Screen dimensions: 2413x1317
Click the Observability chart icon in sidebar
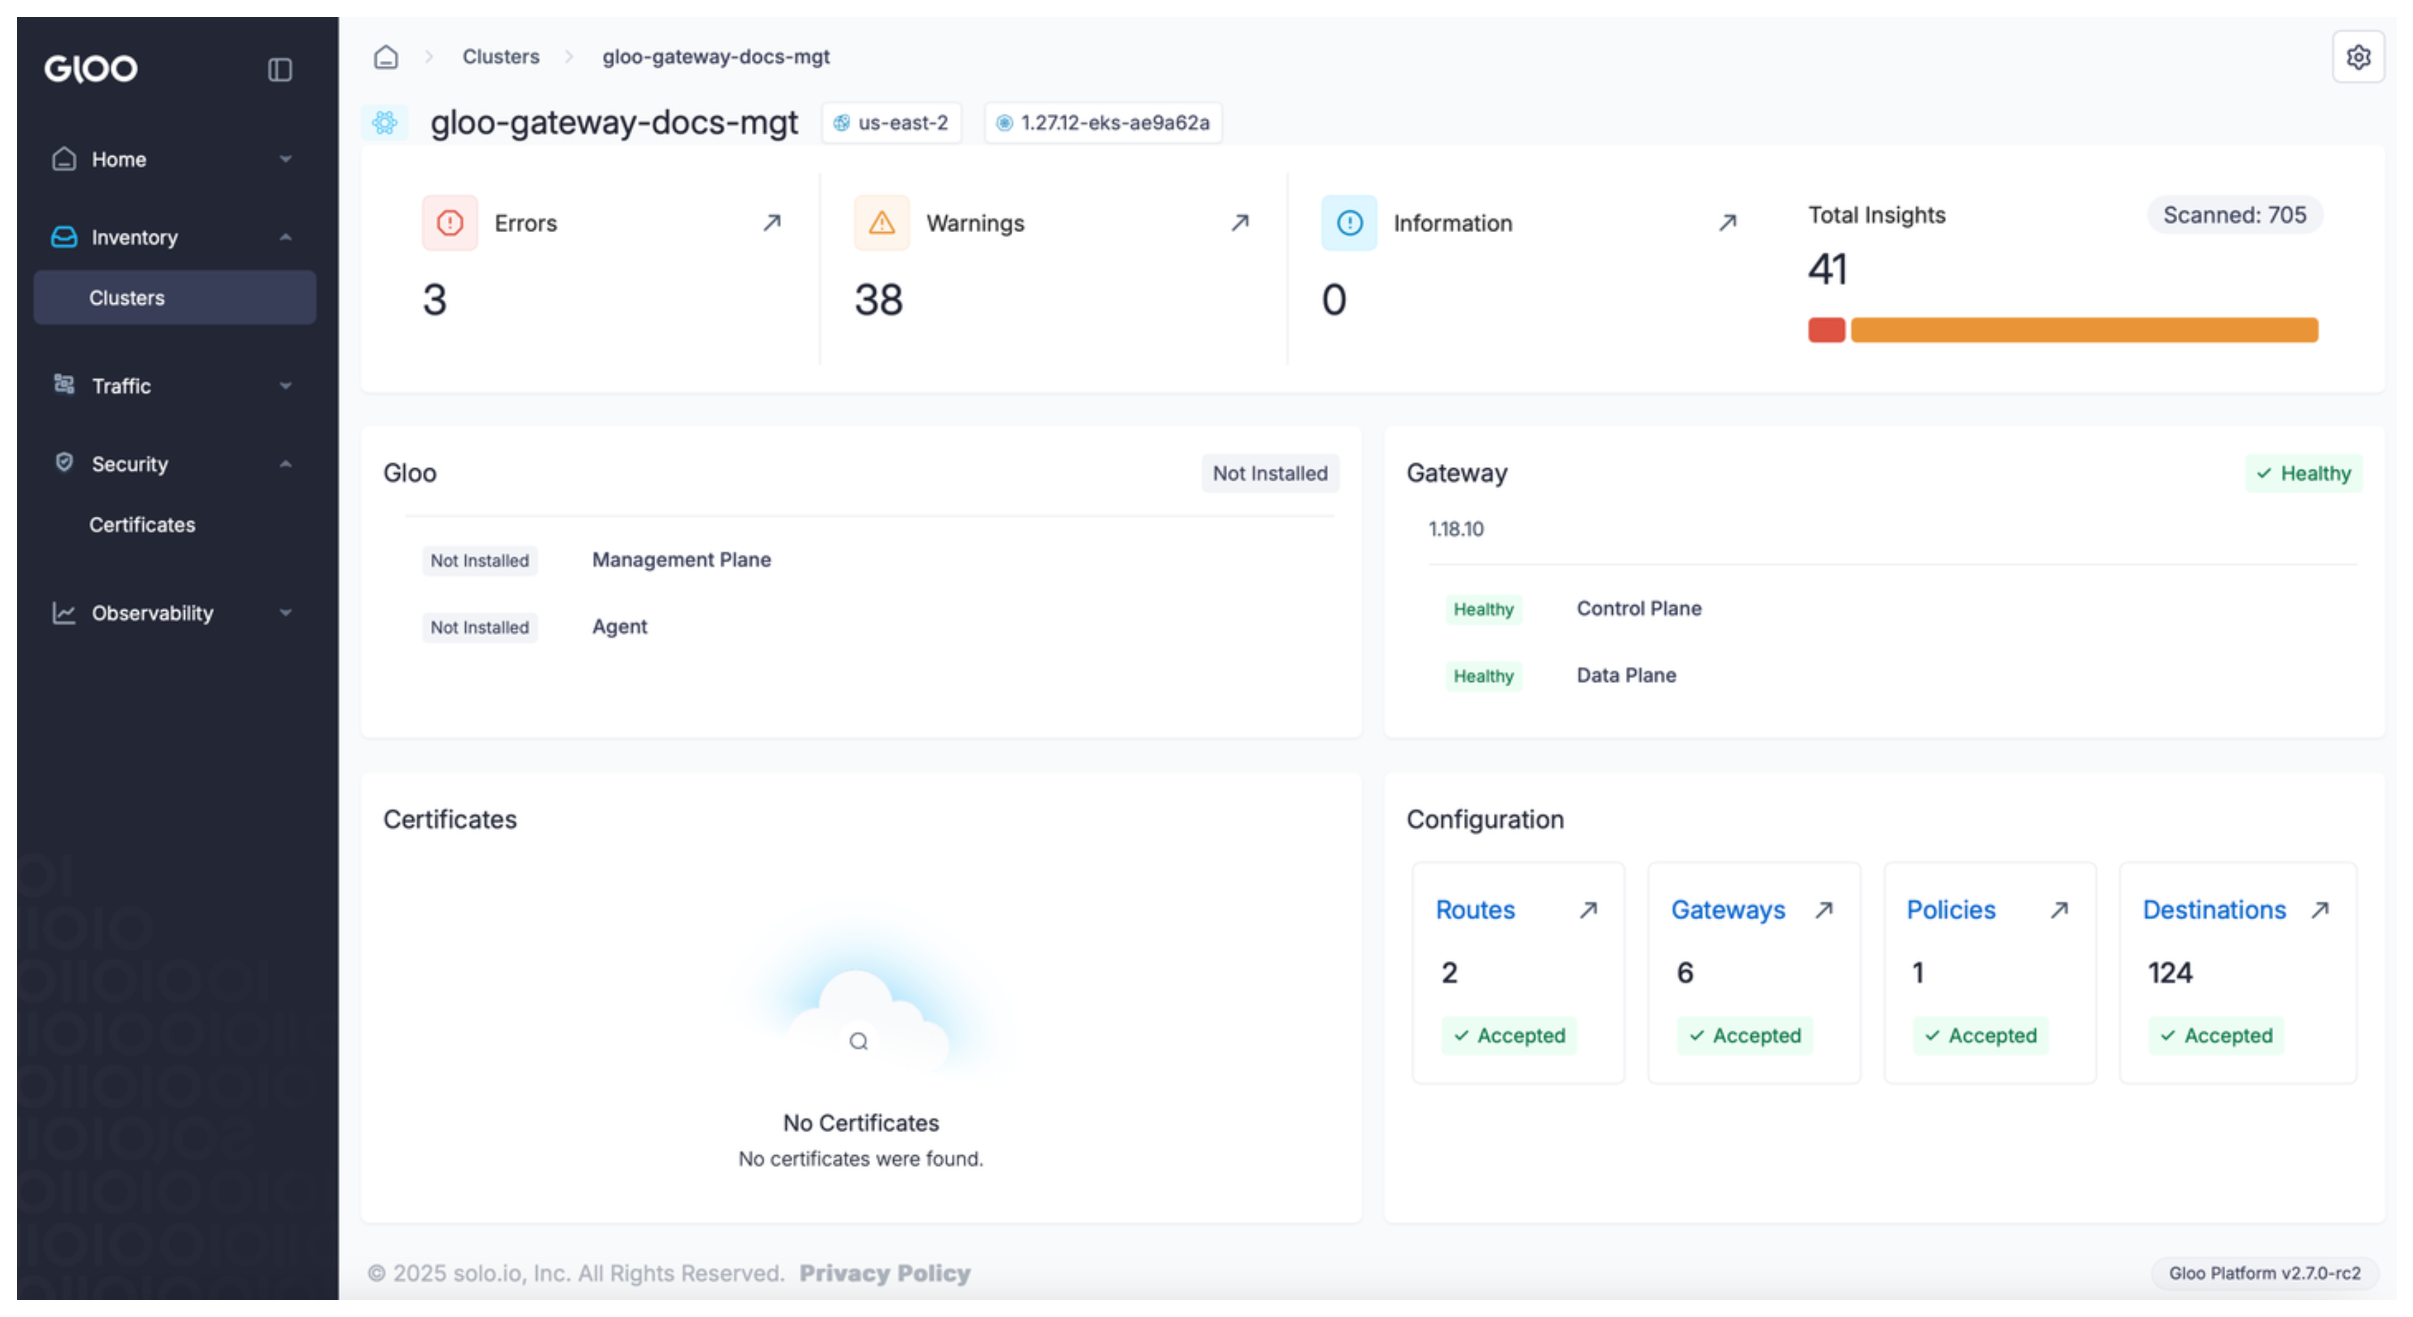coord(64,613)
